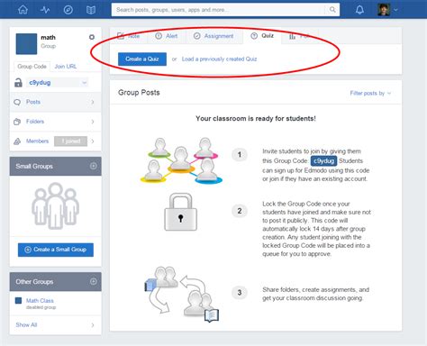Click the disabled group label under Math Class

41,307
